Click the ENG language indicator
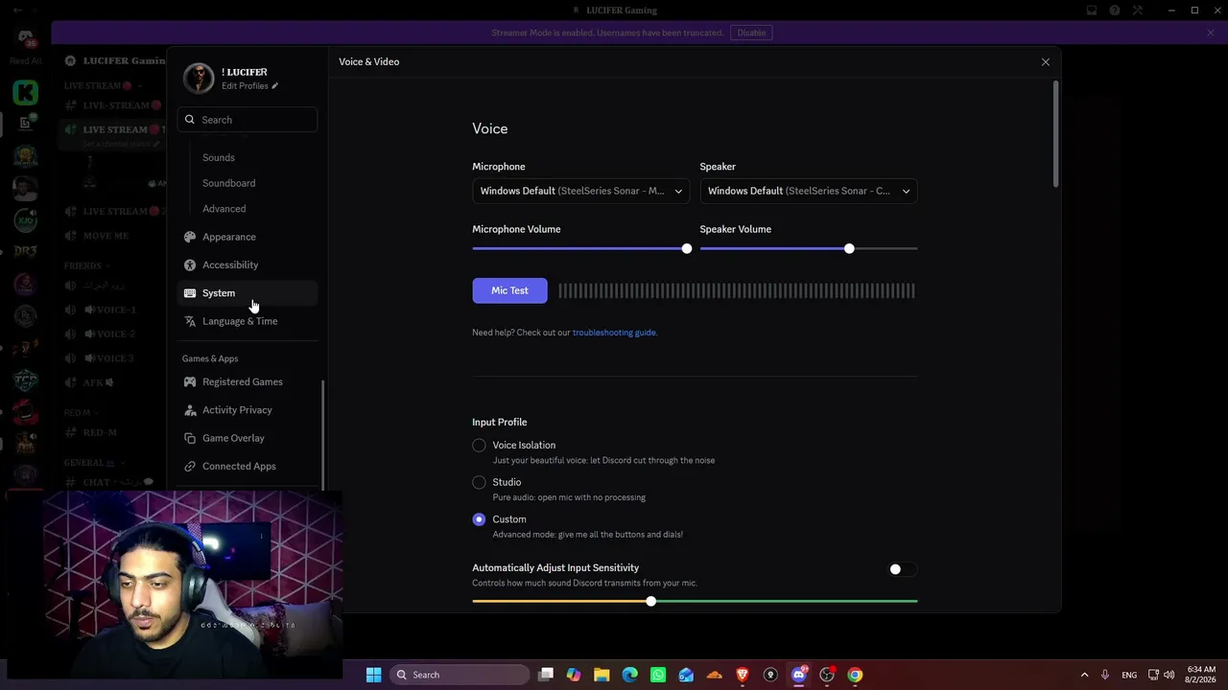The width and height of the screenshot is (1228, 690). tap(1129, 675)
